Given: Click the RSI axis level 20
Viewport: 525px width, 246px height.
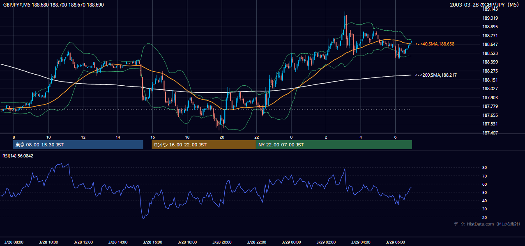Looking at the screenshot, I should point(484,217).
